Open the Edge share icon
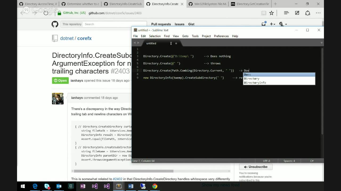The height and width of the screenshot is (191, 341). [308, 13]
